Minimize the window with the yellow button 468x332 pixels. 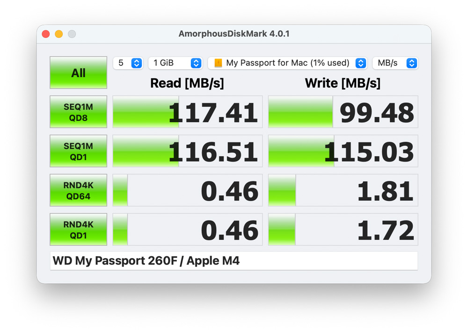point(59,34)
